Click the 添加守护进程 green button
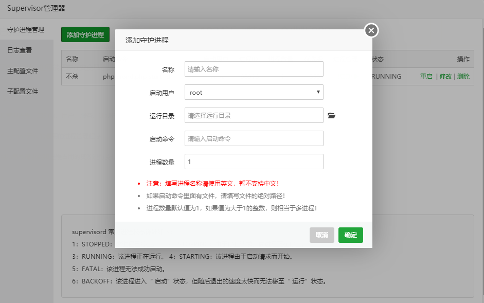Viewport: 484px width, 303px height. 85,34
